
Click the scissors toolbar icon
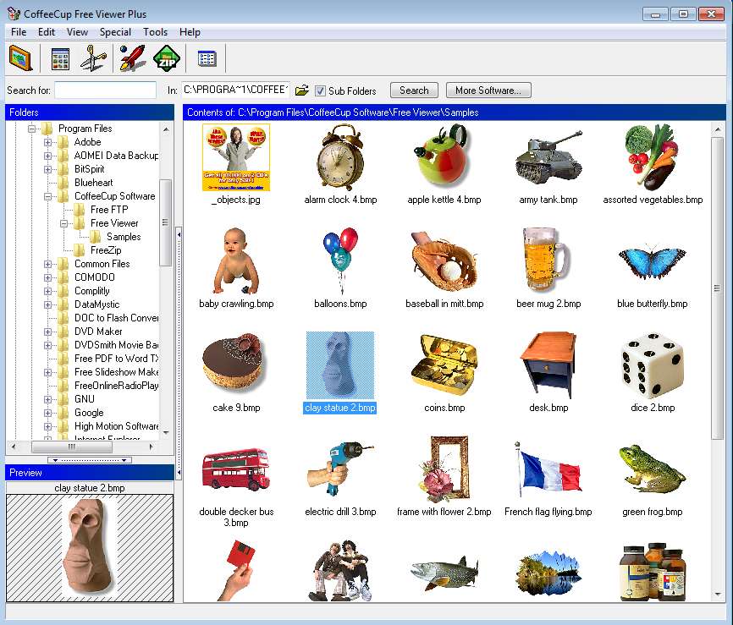(93, 58)
